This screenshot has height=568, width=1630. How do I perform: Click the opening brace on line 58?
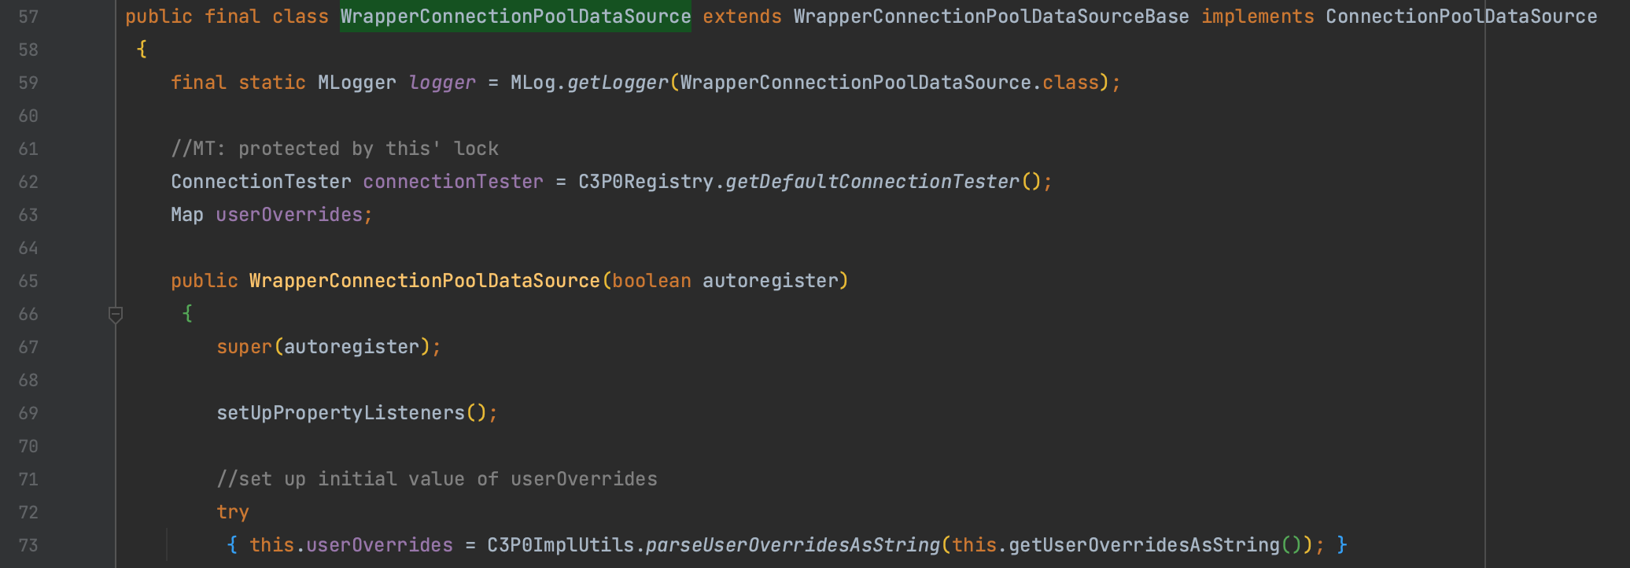coord(142,50)
